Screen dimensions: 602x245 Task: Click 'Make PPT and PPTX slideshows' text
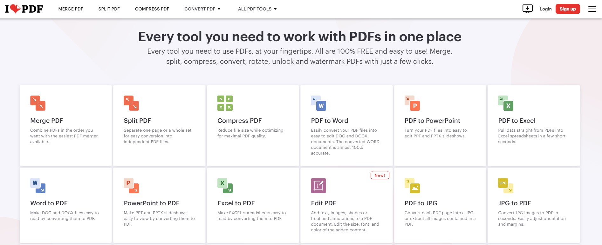point(155,213)
